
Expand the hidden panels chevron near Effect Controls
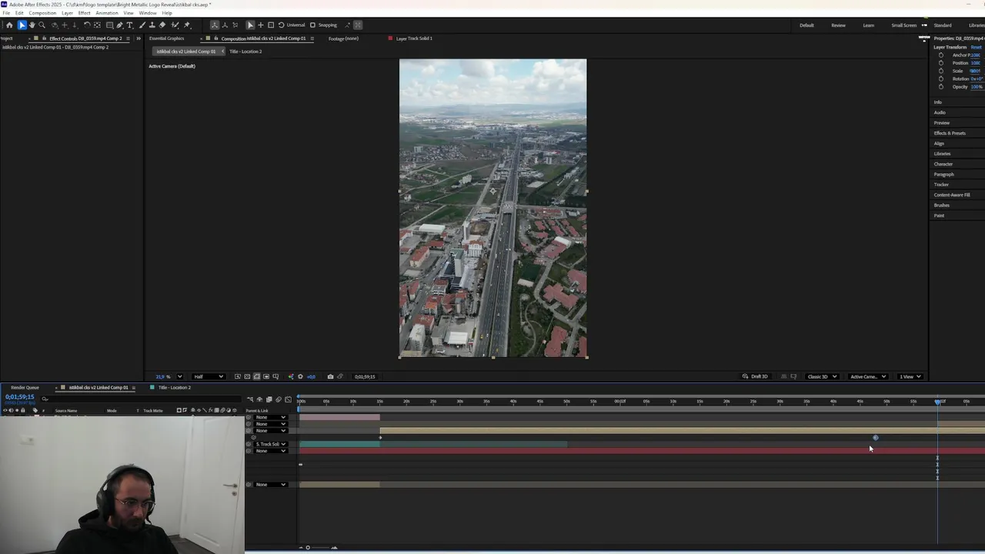[x=139, y=38]
